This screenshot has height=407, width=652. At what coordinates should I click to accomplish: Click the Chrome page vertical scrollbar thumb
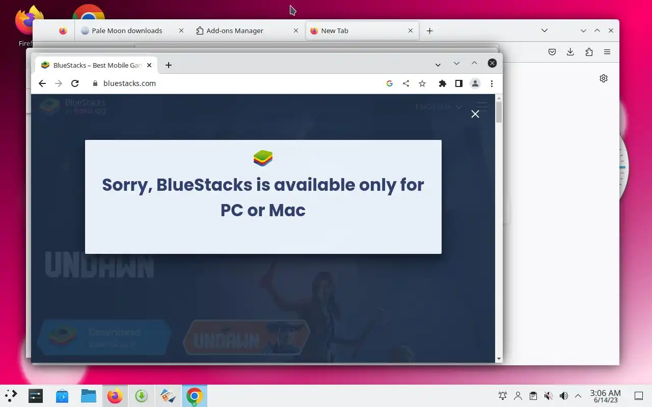(499, 112)
